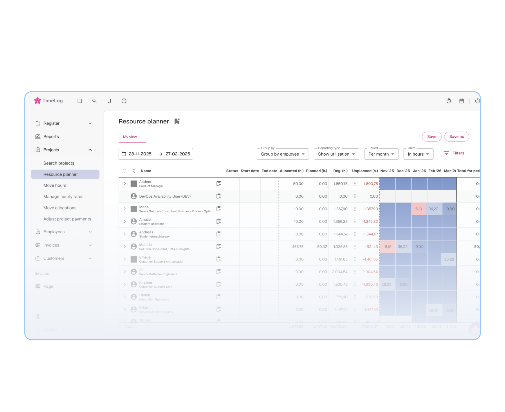
Task: Open the Filters panel
Action: point(454,153)
